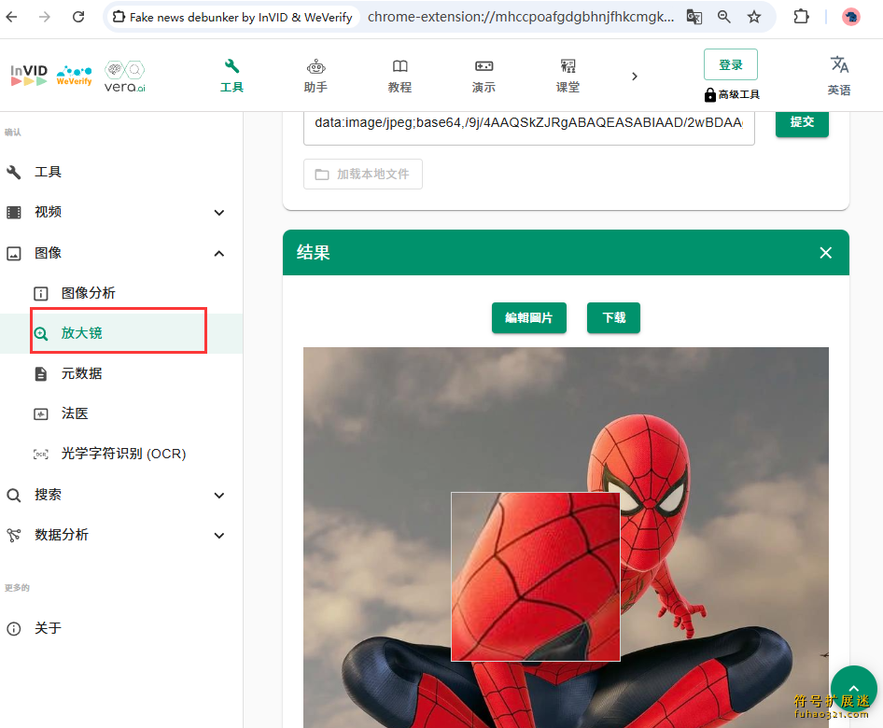This screenshot has width=883, height=728.
Task: Expand the 视频 sidebar section
Action: tap(121, 212)
